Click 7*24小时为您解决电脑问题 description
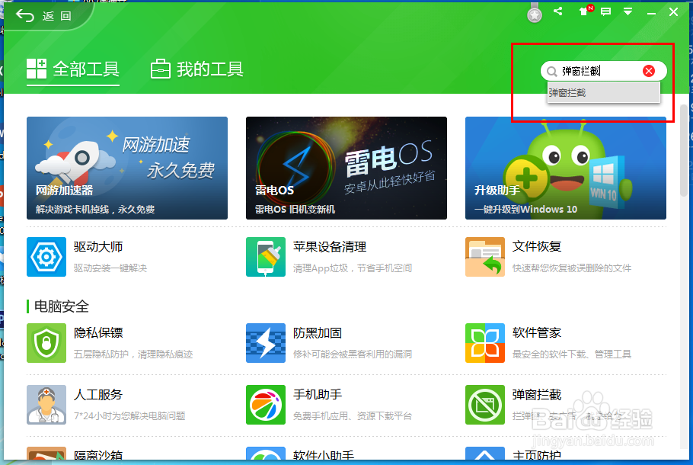Image resolution: width=693 pixels, height=465 pixels. (129, 416)
